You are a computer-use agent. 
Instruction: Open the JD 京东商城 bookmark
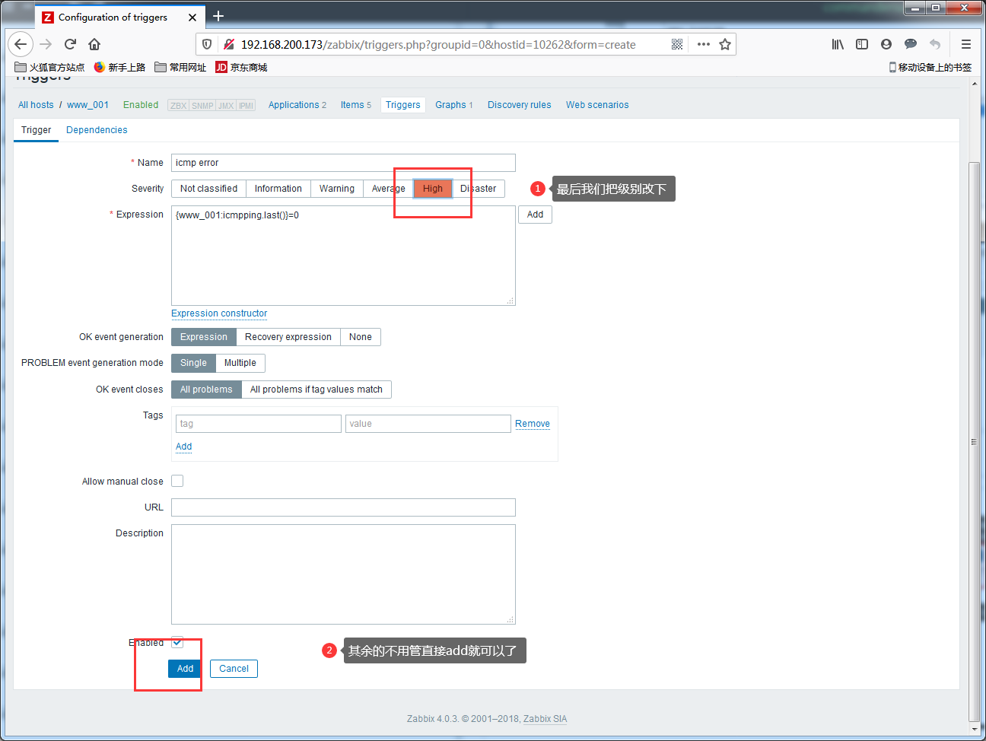click(241, 67)
